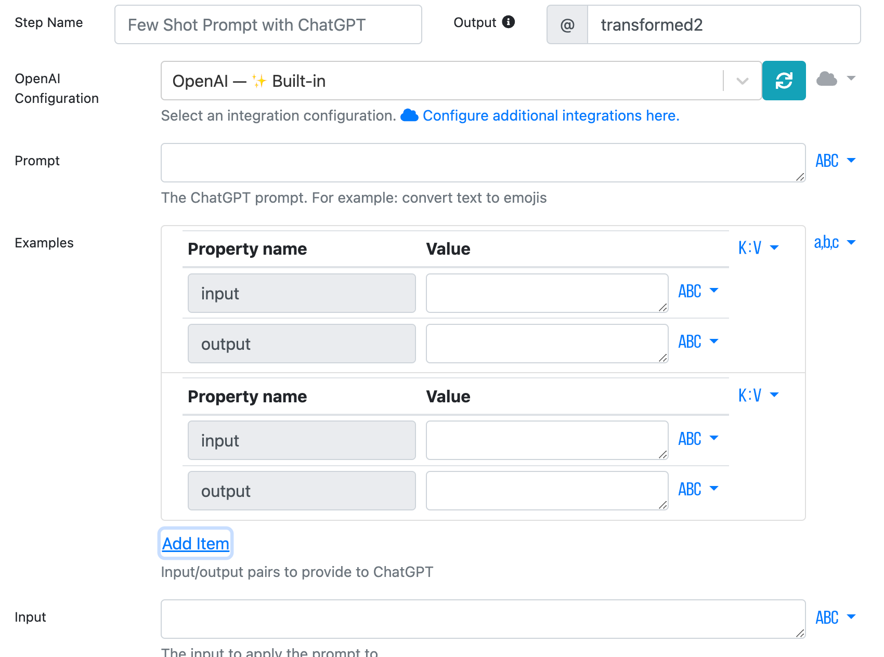Open ABC selector for first example output
Image resolution: width=884 pixels, height=657 pixels.
(x=698, y=341)
